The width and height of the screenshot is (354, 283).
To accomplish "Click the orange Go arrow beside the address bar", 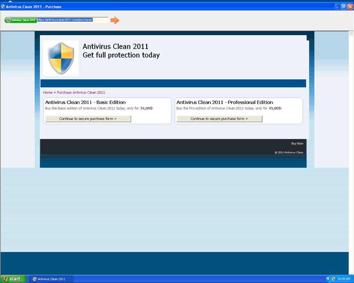I will pos(115,20).
